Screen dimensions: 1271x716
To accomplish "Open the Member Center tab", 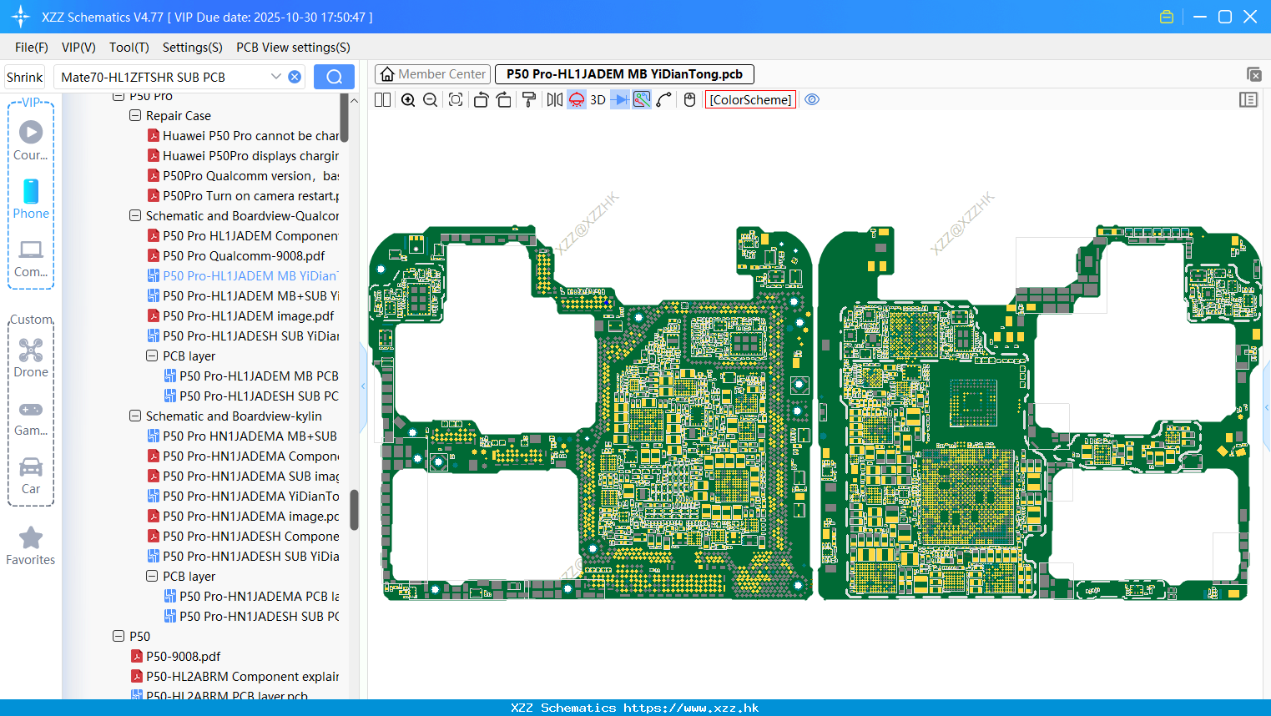I will (432, 74).
